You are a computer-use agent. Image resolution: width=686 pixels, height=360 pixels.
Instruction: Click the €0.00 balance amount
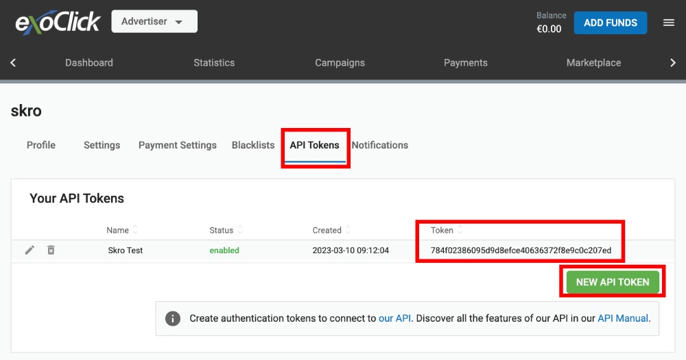pos(549,29)
